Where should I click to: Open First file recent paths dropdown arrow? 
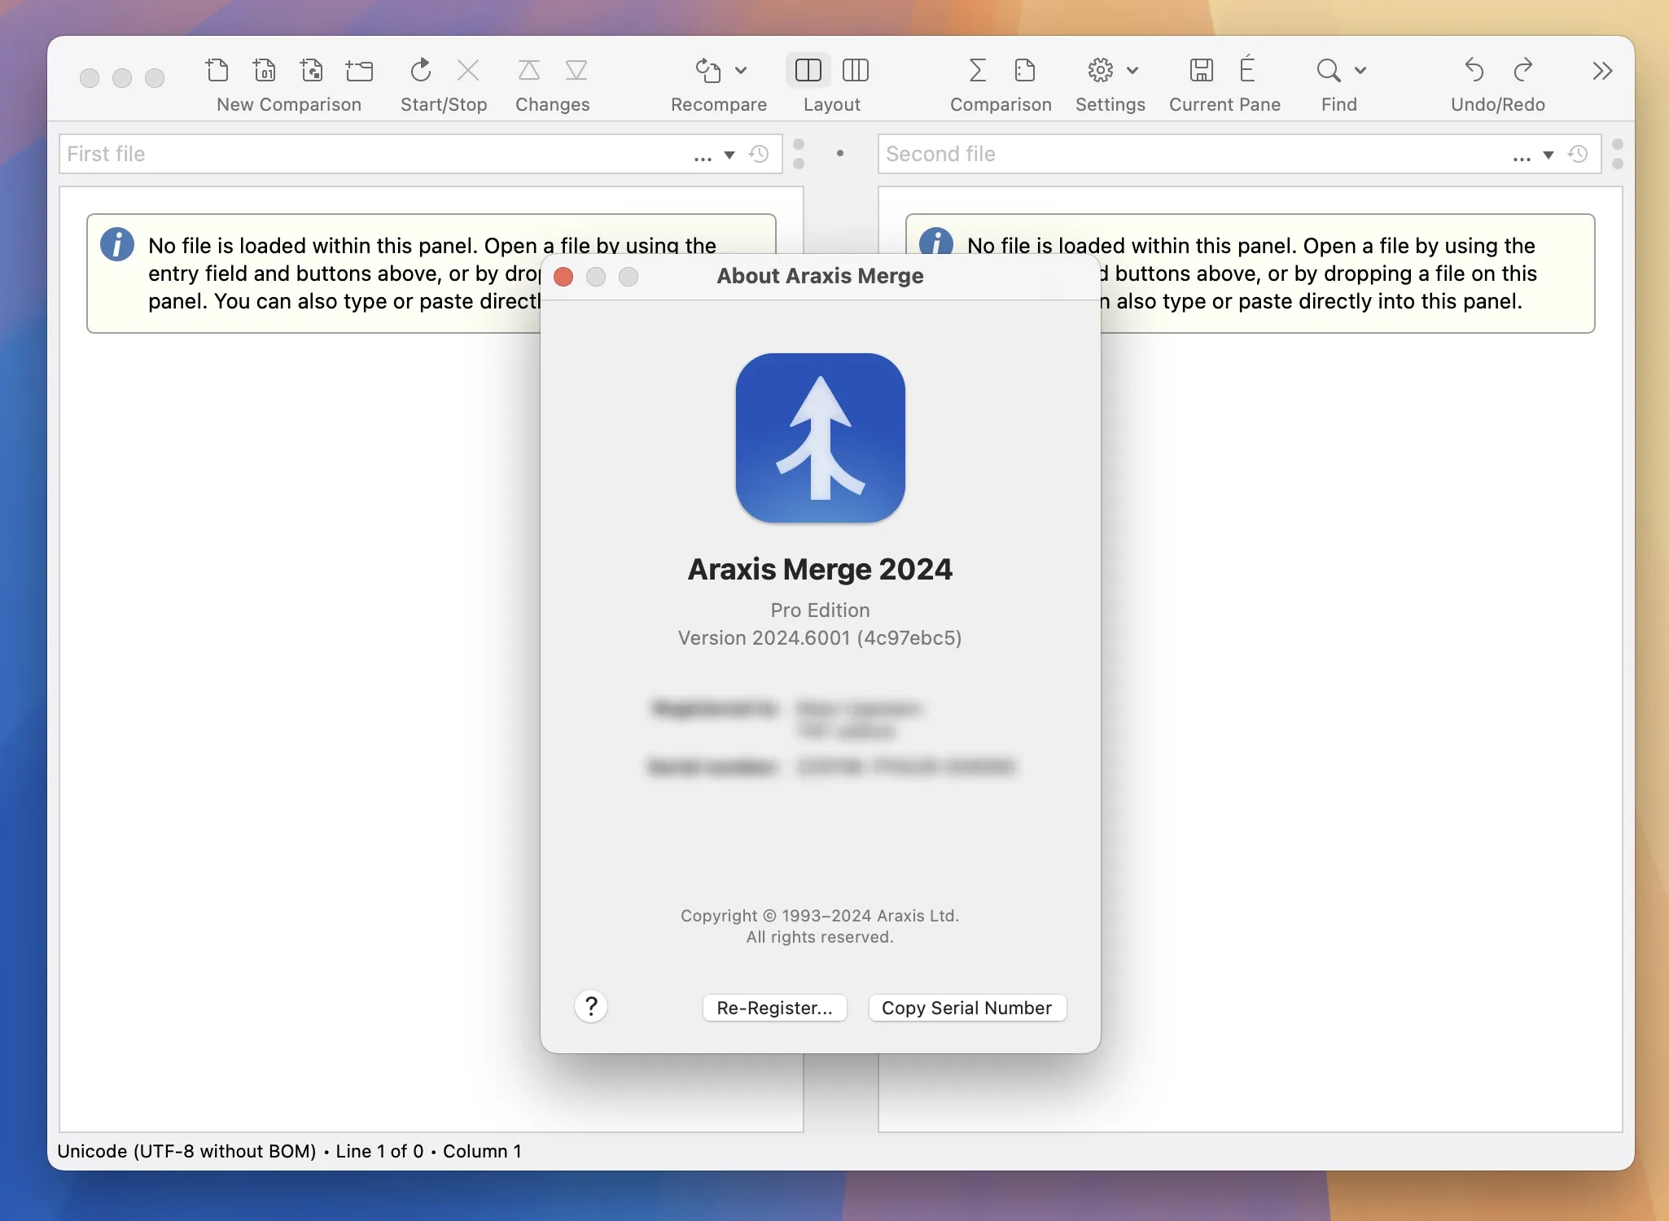pos(729,155)
